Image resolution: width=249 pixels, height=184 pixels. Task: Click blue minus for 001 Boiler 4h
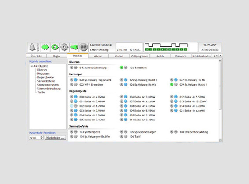pyautogui.click(x=76, y=101)
